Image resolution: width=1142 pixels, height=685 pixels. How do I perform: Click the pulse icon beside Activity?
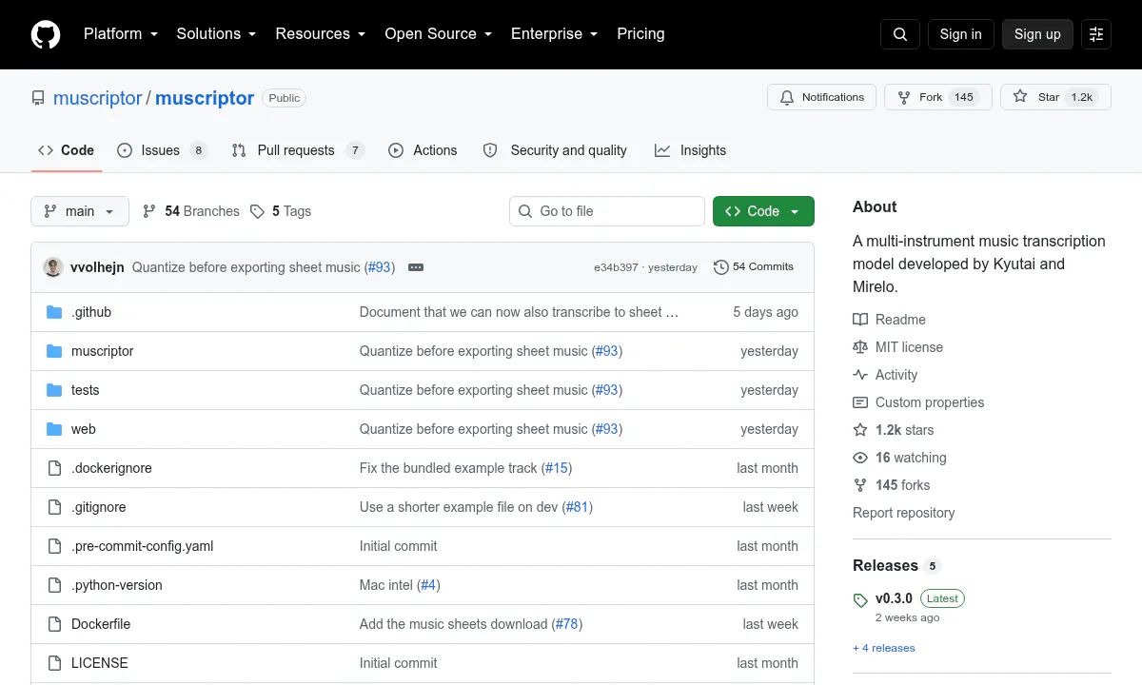point(860,375)
